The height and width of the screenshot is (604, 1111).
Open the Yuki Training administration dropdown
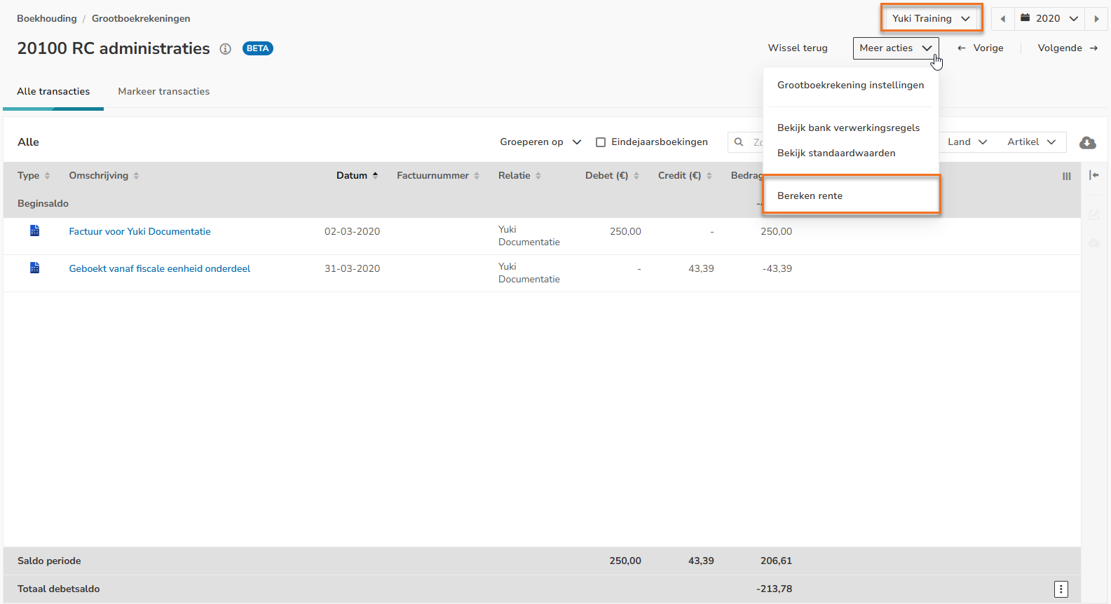(x=932, y=19)
